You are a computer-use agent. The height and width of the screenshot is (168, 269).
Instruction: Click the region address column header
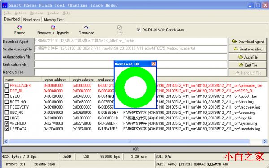click(x=56, y=80)
